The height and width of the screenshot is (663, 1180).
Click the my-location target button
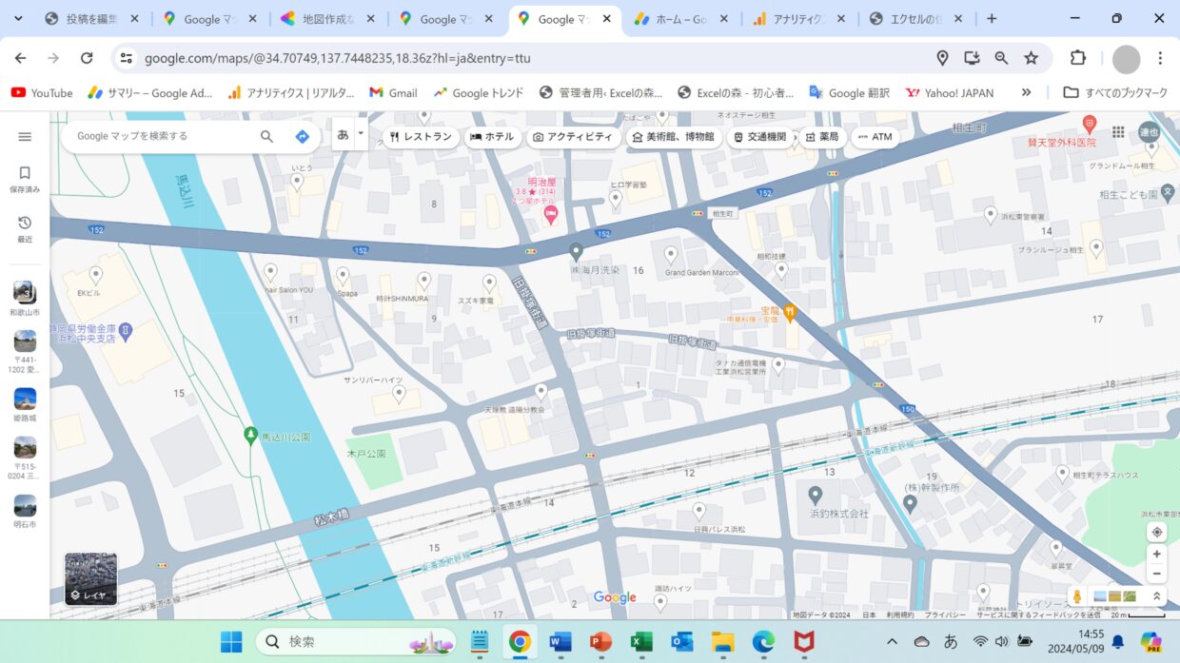[x=1156, y=532]
